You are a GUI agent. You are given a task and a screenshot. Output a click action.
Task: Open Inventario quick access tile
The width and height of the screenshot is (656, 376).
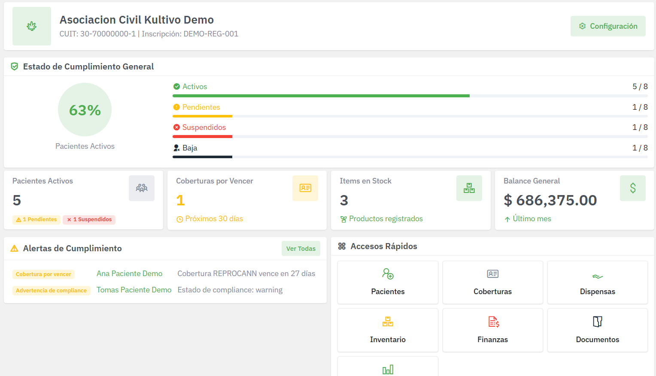pos(388,330)
